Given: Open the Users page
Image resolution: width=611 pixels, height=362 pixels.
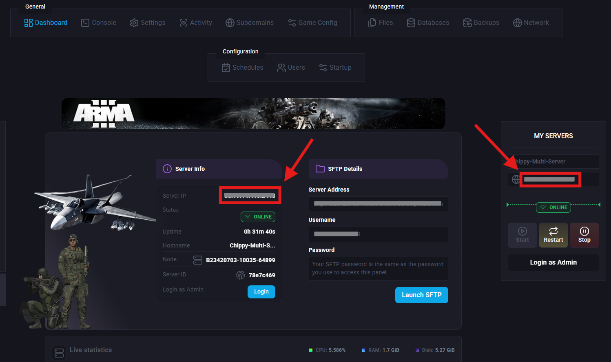Looking at the screenshot, I should [291, 68].
